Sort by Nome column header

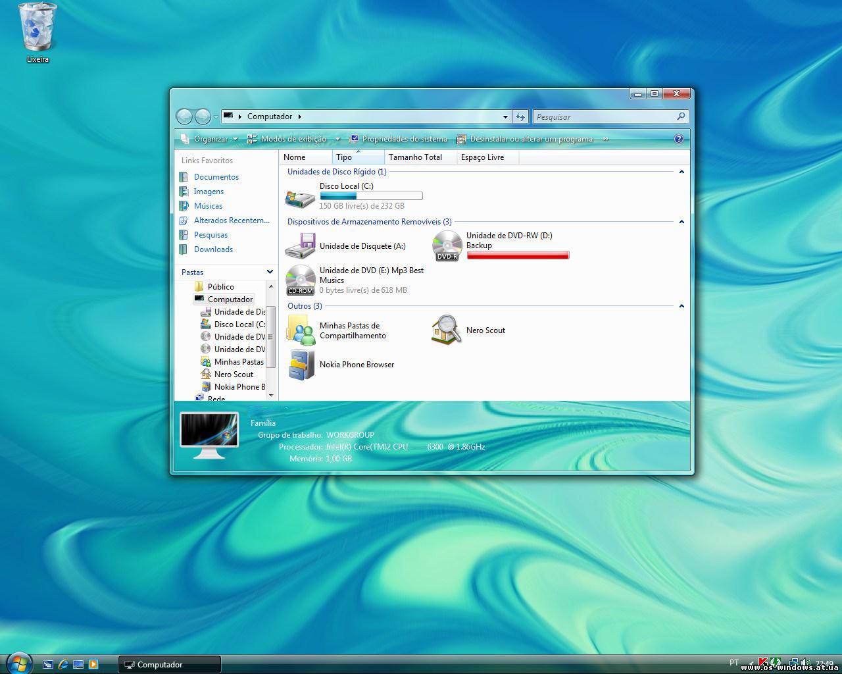coord(305,157)
